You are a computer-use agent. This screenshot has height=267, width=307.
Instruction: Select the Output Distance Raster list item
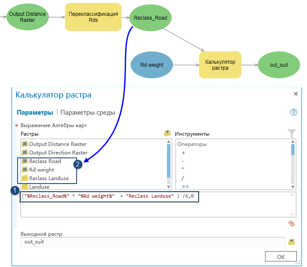57,144
